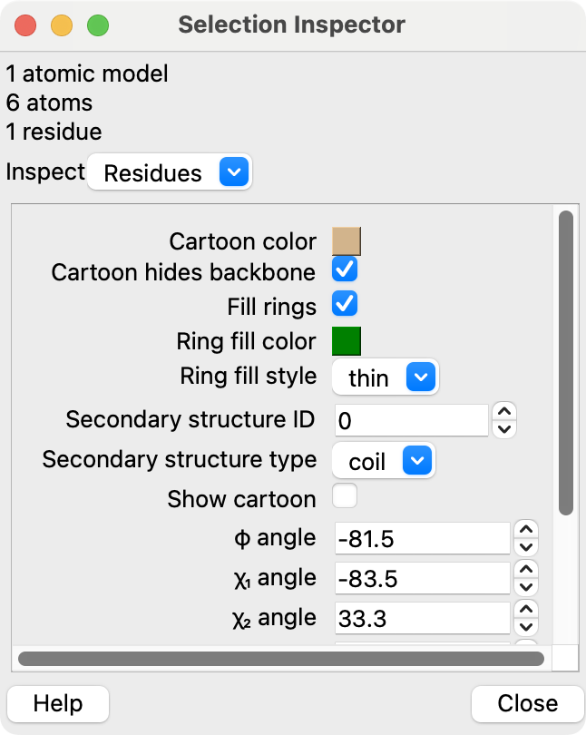Open the Inspect Residues dropdown

[x=170, y=172]
